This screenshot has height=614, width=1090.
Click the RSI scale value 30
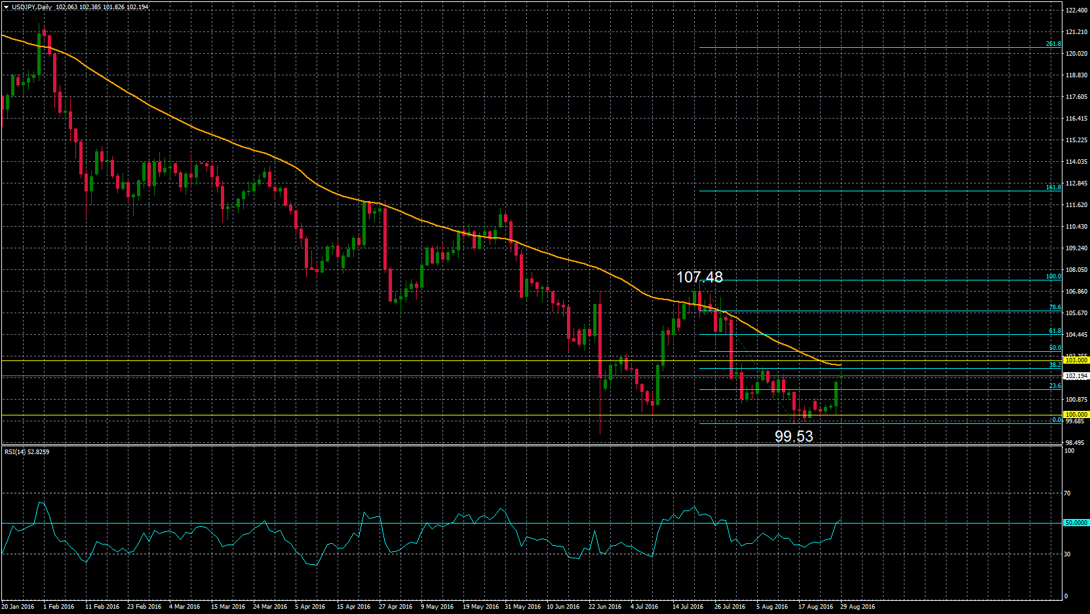click(1068, 554)
